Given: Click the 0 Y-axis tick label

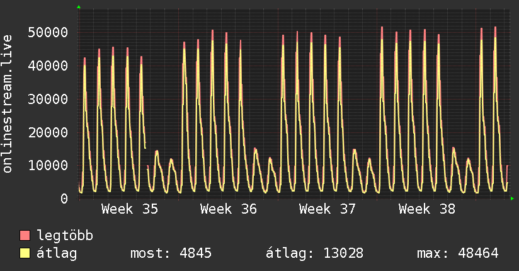Looking at the screenshot, I should [x=64, y=199].
